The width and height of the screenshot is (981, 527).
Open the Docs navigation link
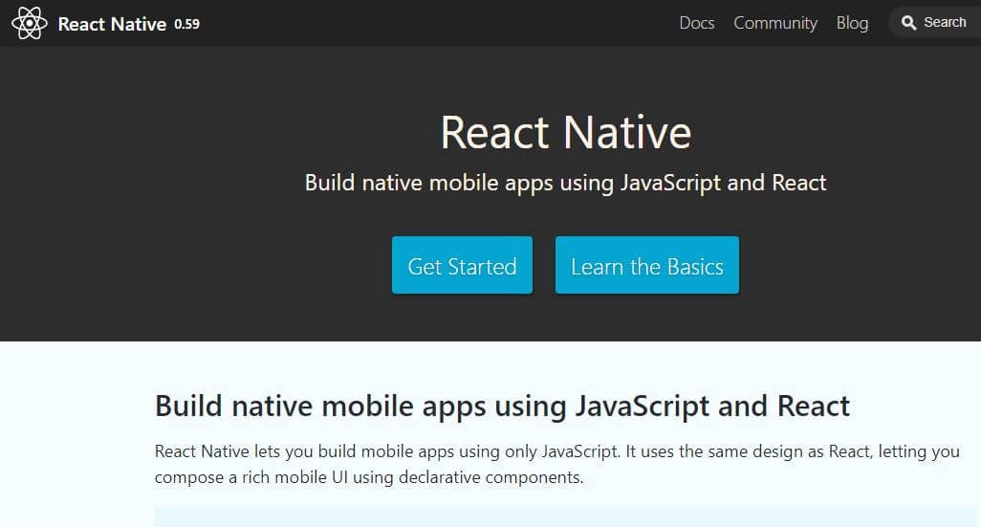[696, 23]
